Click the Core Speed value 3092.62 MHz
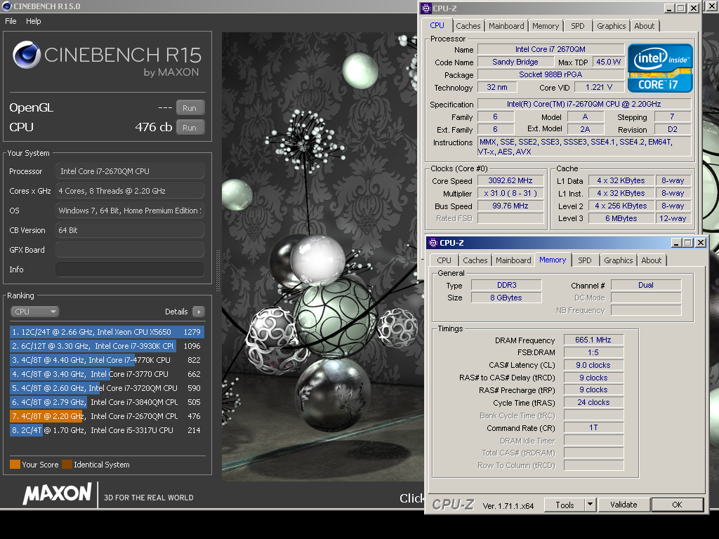The height and width of the screenshot is (539, 719). pos(510,180)
